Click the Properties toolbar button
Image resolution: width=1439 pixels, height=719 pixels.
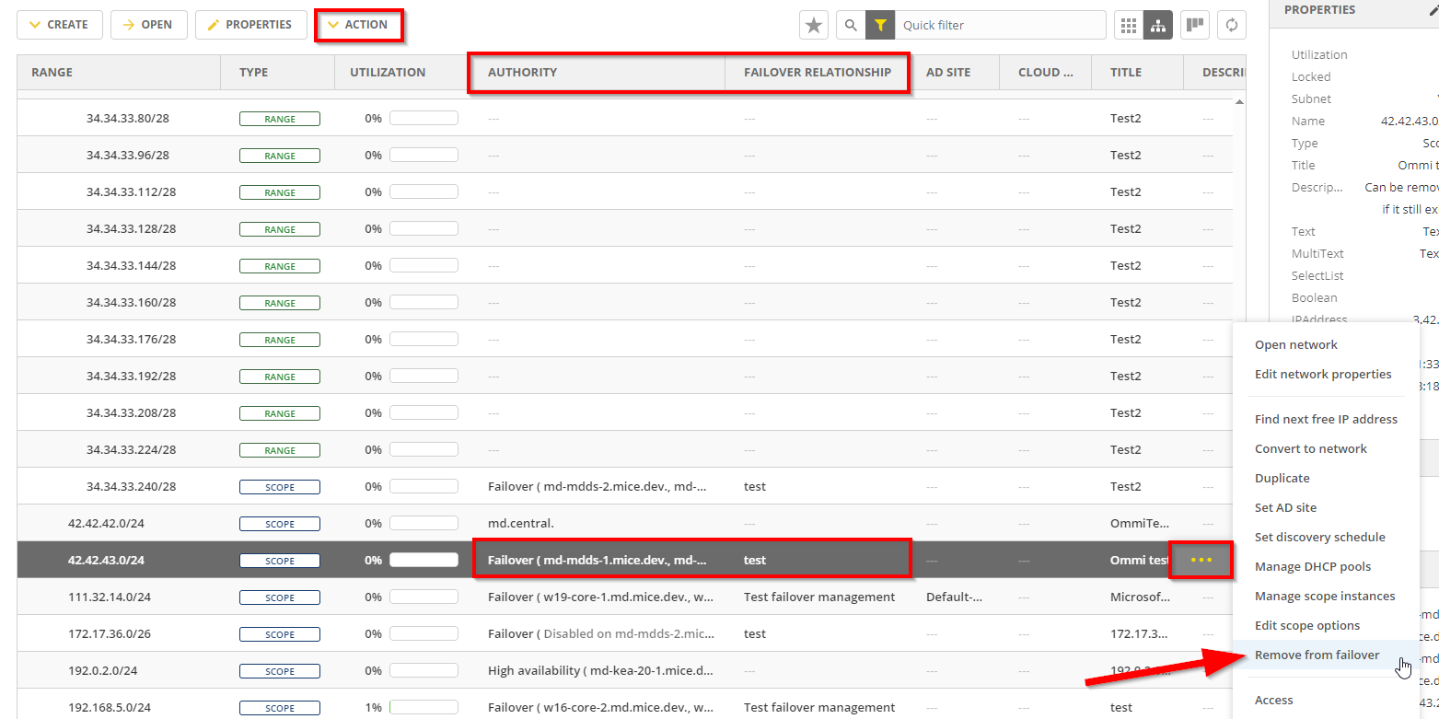250,25
